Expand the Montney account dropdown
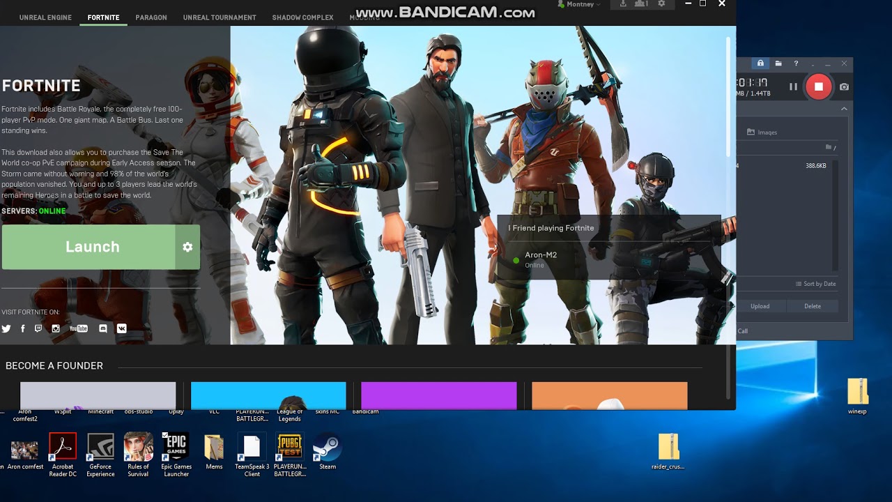The width and height of the screenshot is (892, 502). tap(584, 4)
